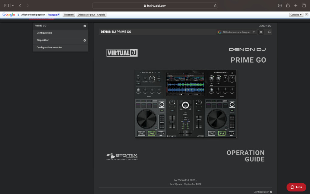Click the Atomix Productions logo
310x194 pixels.
click(122, 156)
